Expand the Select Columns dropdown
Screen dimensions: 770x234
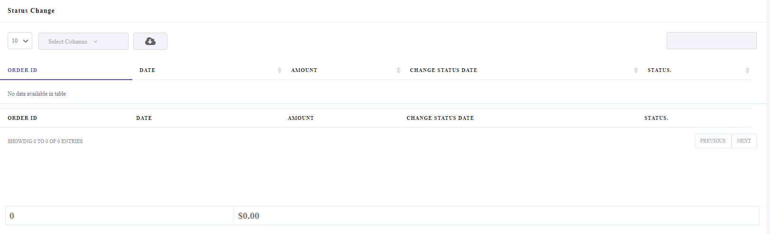click(x=83, y=41)
